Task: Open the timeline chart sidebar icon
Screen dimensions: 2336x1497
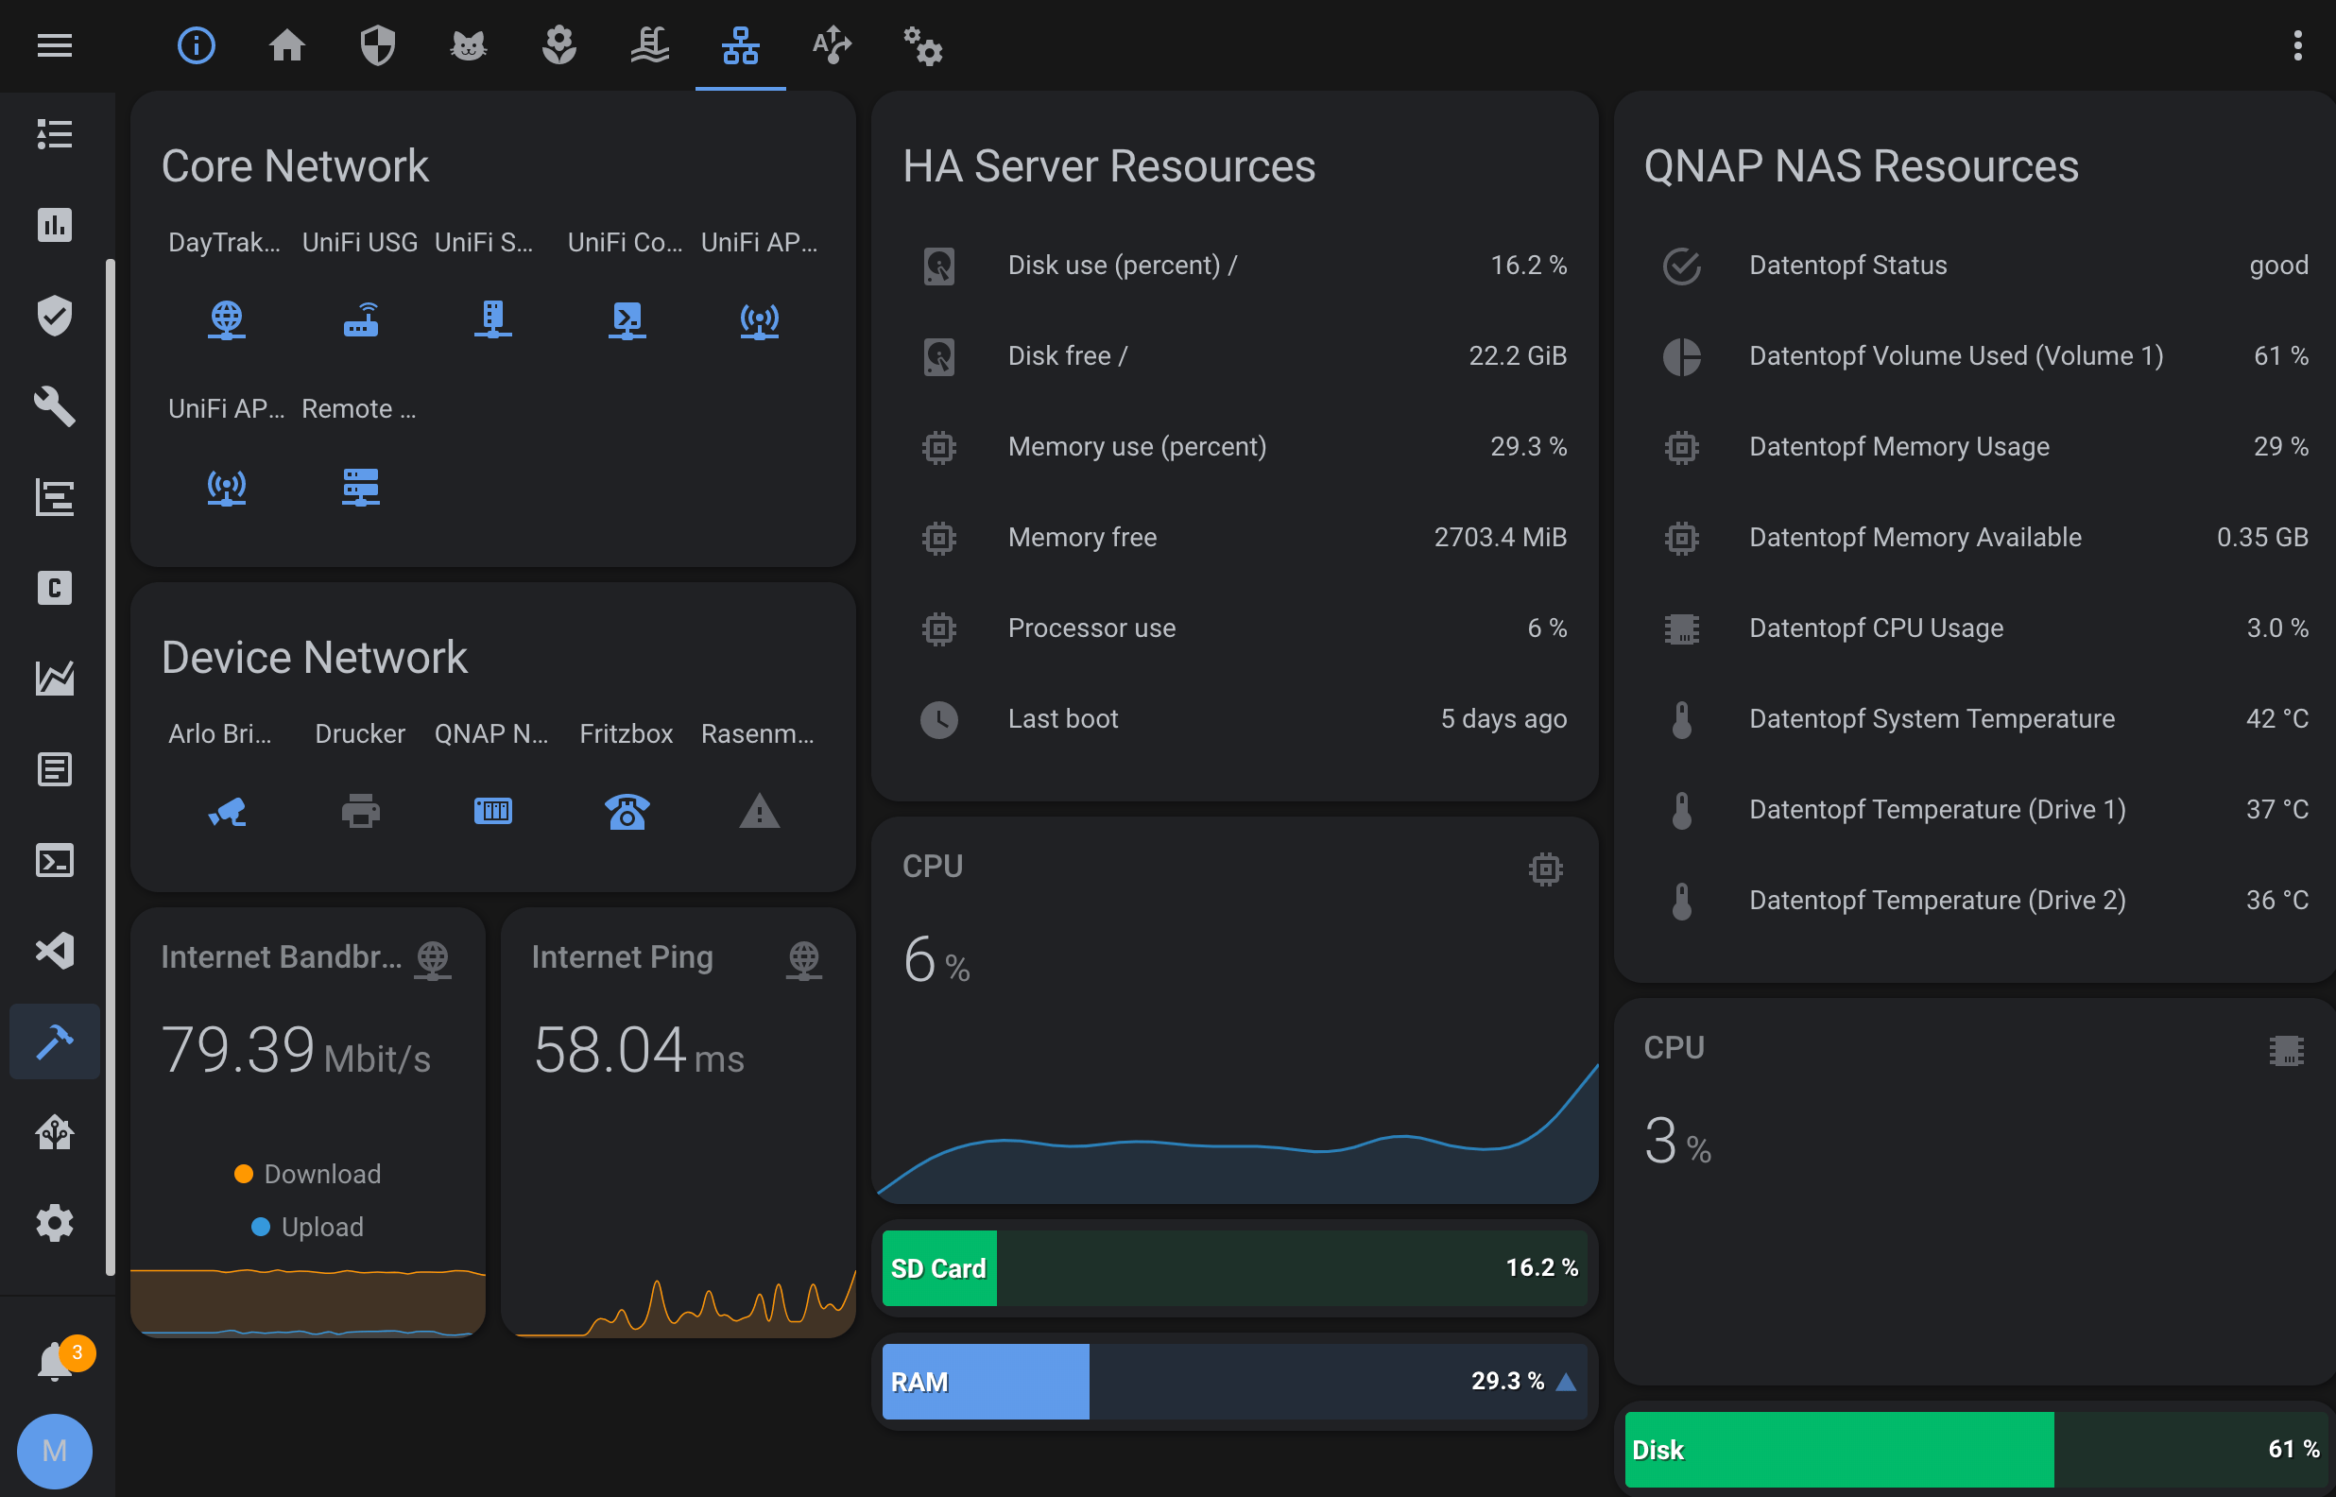Action: (x=55, y=497)
